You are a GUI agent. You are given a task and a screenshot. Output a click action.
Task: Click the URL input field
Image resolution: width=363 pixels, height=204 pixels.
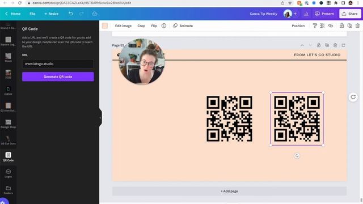[58, 63]
